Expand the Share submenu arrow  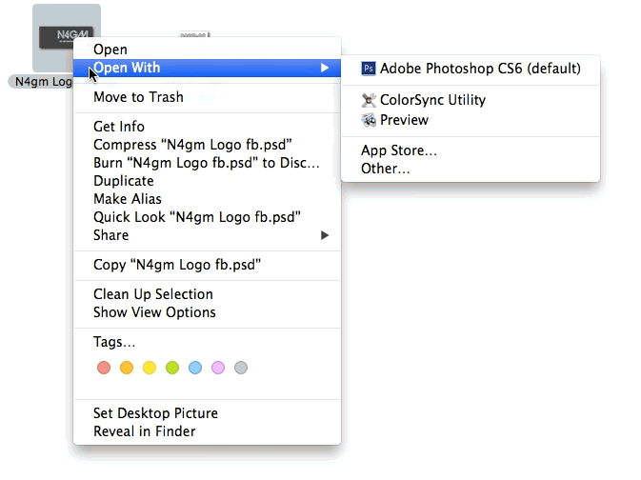tap(325, 235)
